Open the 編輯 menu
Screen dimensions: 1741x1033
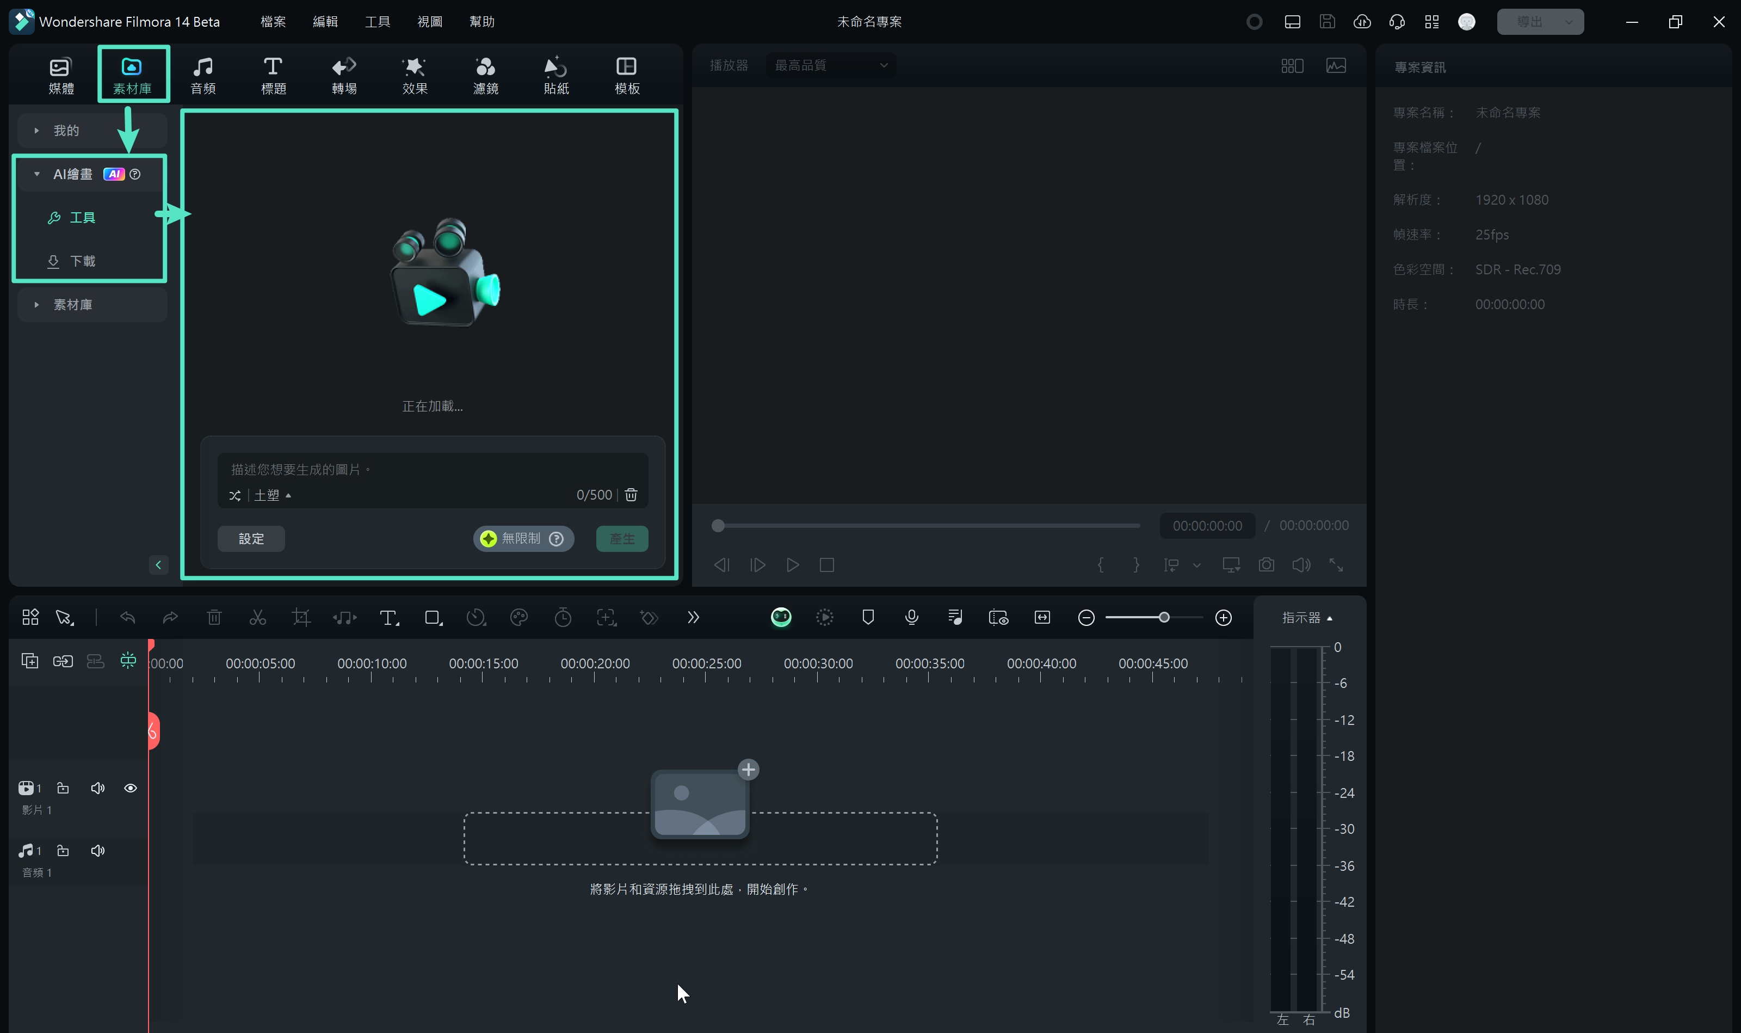[x=325, y=22]
